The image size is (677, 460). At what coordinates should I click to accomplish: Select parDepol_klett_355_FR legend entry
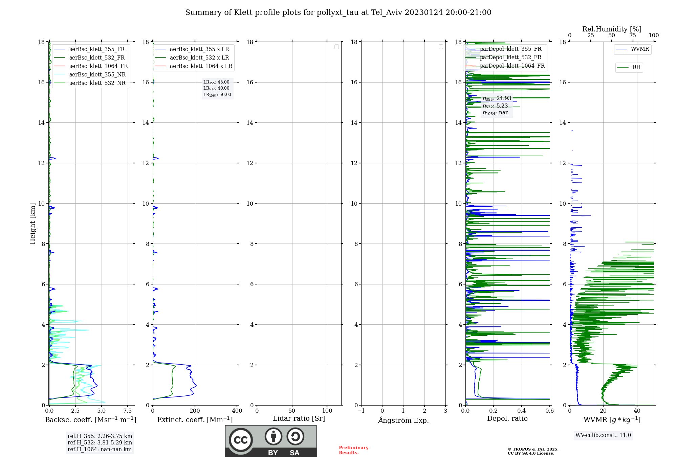pyautogui.click(x=504, y=49)
